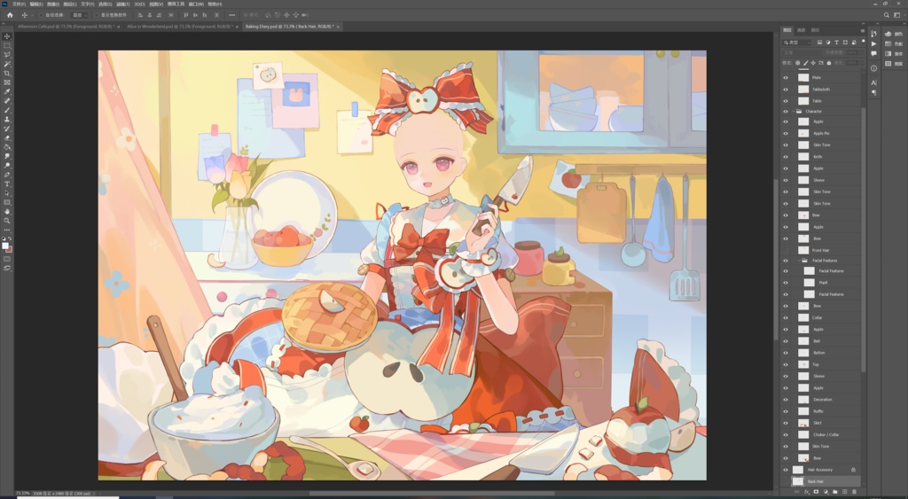
Task: Open the auto-select layer/group dropdown
Action: pos(78,15)
